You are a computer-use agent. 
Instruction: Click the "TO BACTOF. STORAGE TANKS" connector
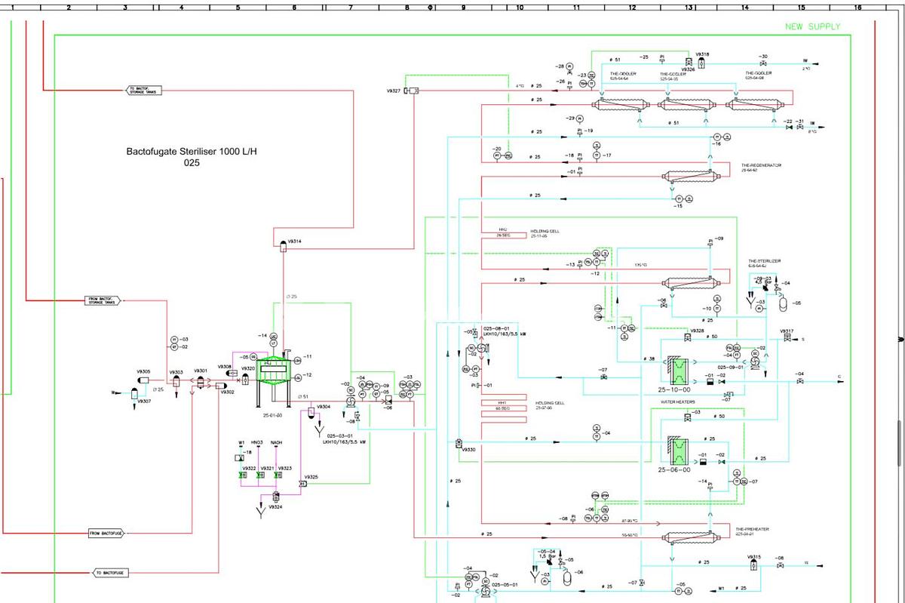(143, 91)
